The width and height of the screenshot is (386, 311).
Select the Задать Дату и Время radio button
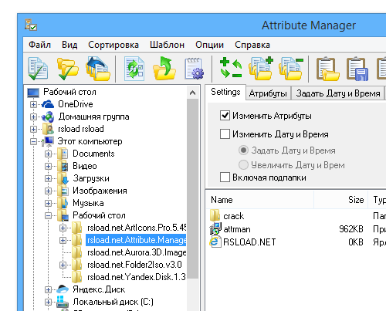[243, 150]
